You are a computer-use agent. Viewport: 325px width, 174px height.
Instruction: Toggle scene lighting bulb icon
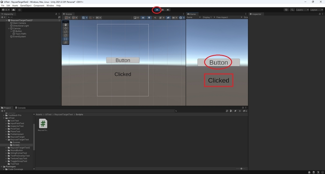tap(149, 18)
